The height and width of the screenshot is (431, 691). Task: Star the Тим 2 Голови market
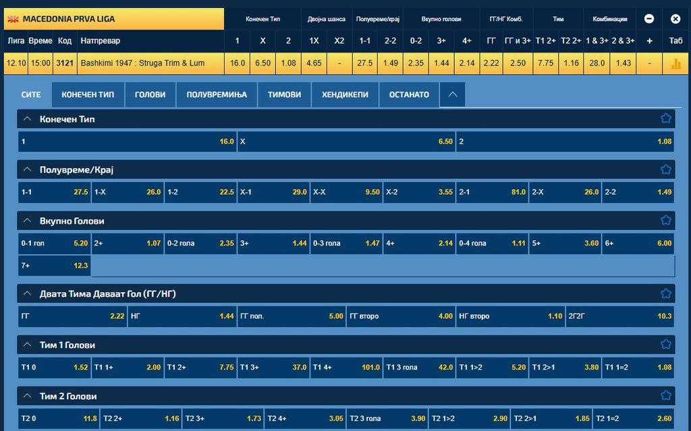(x=666, y=396)
